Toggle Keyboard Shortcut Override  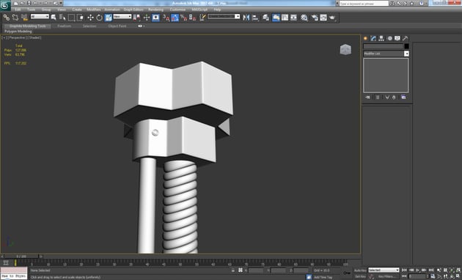point(155,18)
